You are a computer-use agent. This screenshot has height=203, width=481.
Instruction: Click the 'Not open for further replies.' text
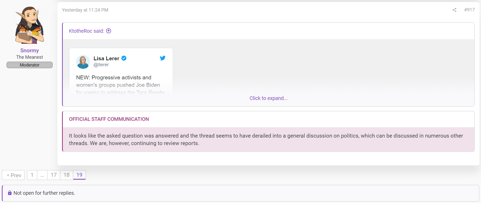coord(44,193)
